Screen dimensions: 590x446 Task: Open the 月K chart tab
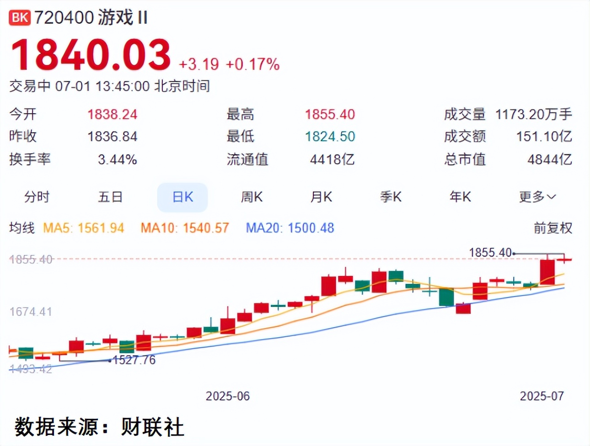[x=321, y=197]
